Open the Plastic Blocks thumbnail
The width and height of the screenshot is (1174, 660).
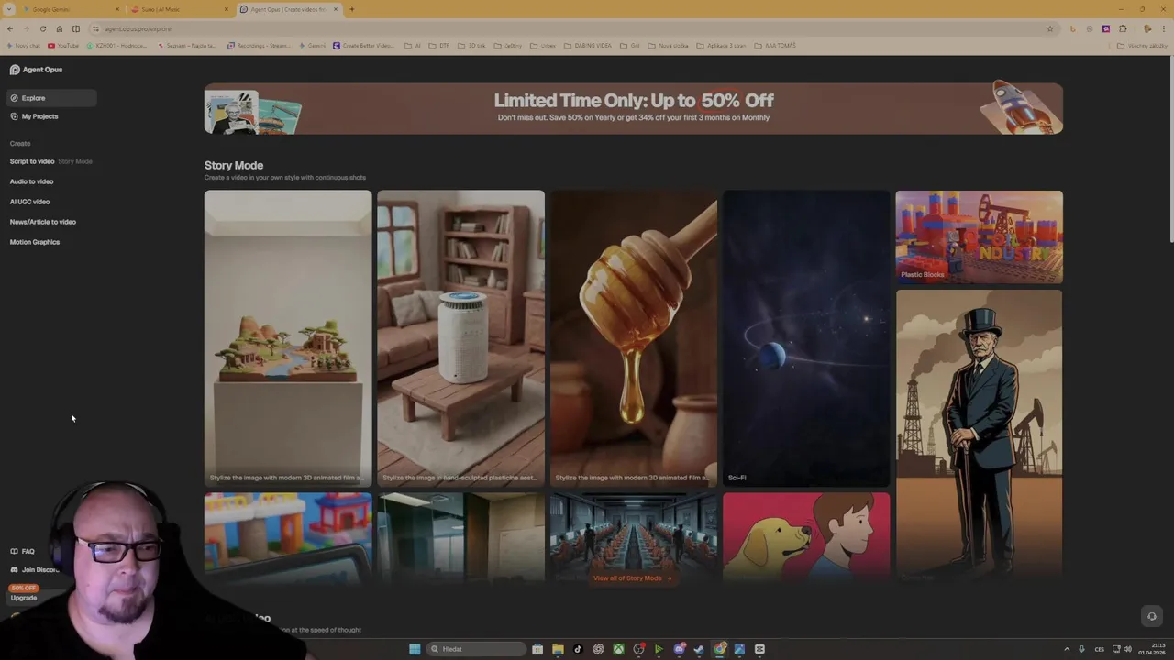(x=979, y=236)
